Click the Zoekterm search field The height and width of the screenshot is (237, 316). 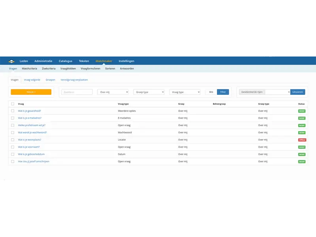pos(77,92)
